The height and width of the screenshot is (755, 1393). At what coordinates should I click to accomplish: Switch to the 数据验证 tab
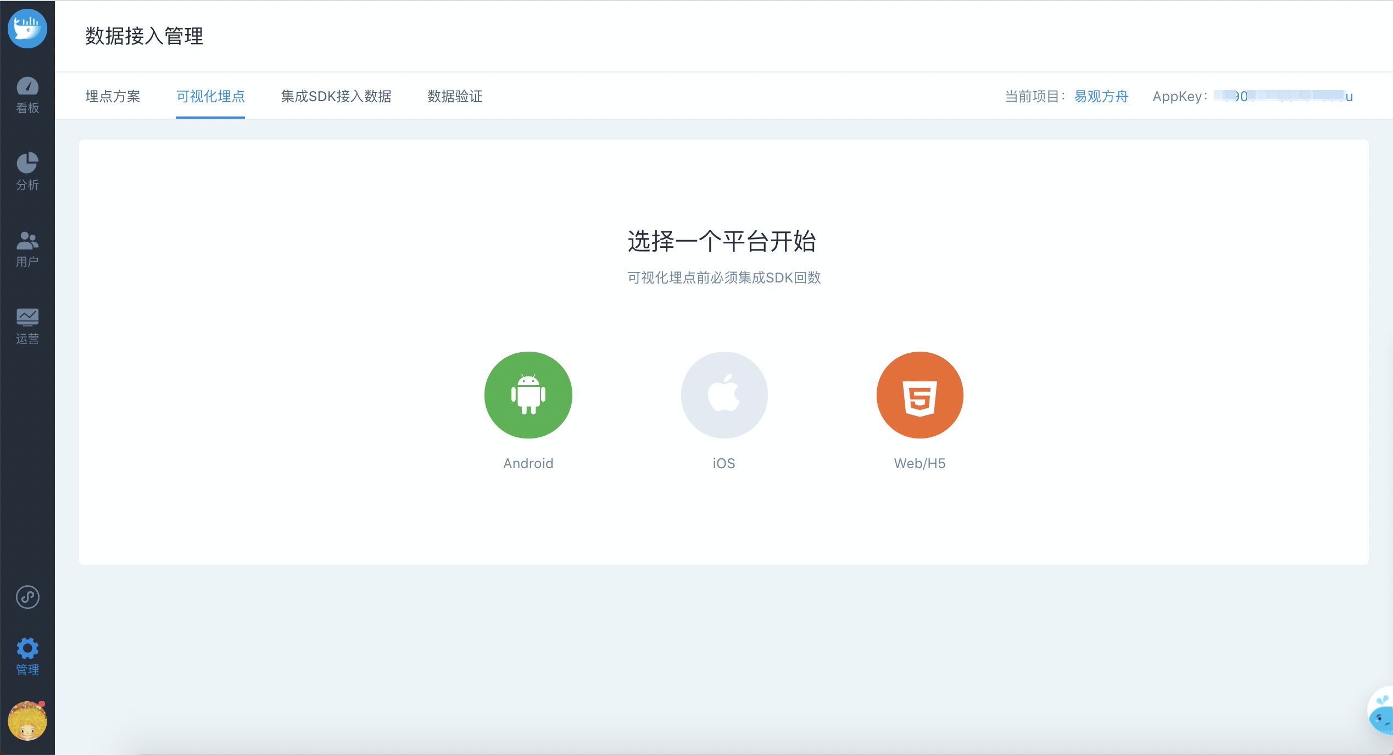tap(455, 96)
